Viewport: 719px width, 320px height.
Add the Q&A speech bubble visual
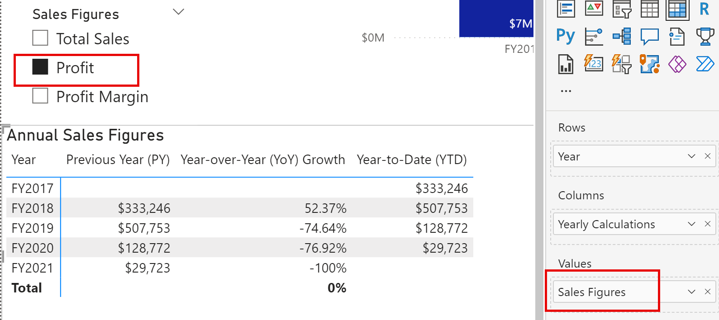[649, 37]
